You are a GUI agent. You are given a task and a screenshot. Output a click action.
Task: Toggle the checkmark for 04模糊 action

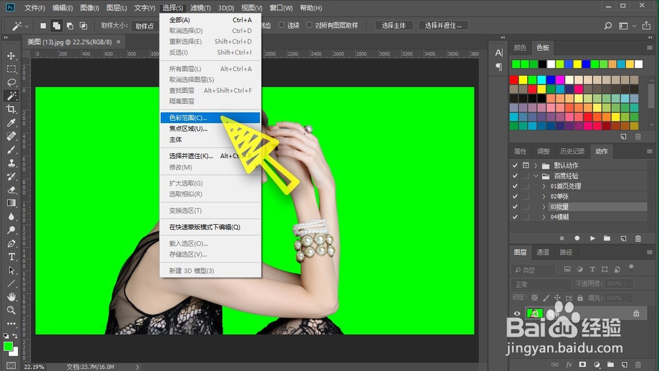click(x=515, y=217)
